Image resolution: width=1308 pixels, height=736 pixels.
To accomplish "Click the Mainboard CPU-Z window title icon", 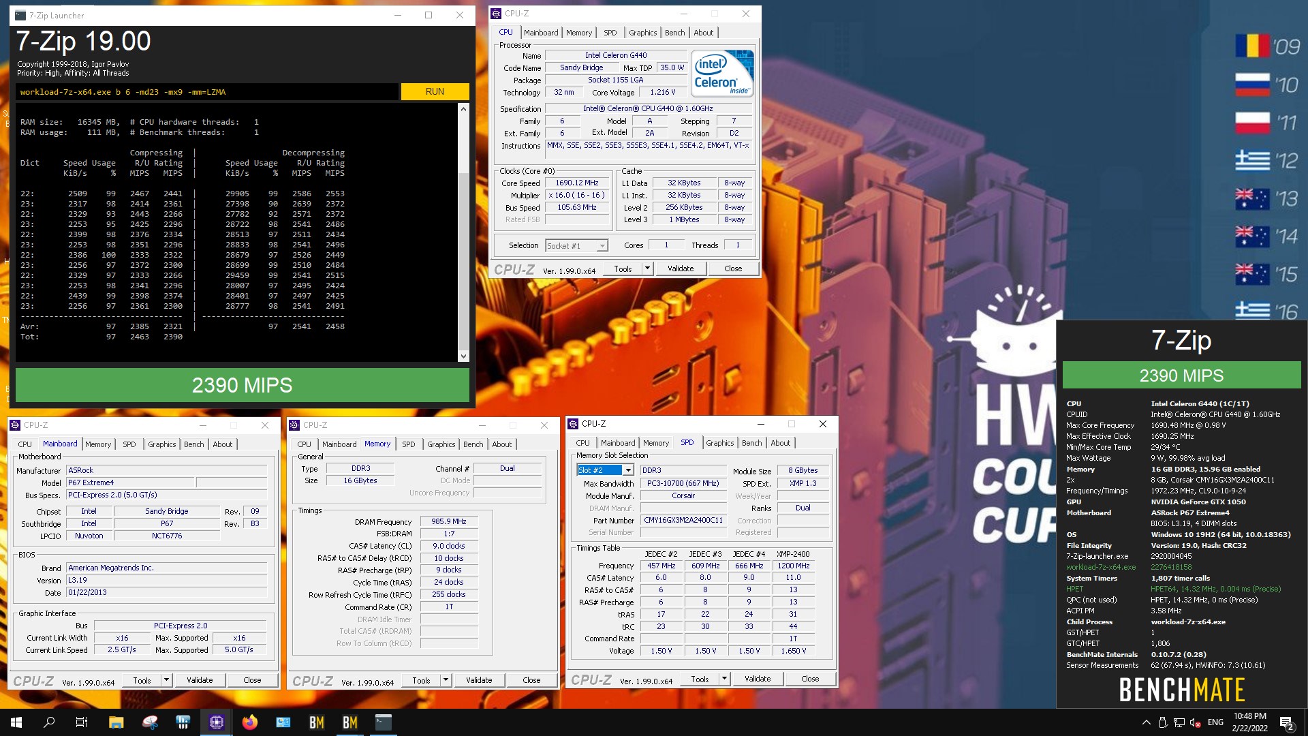I will (x=16, y=425).
